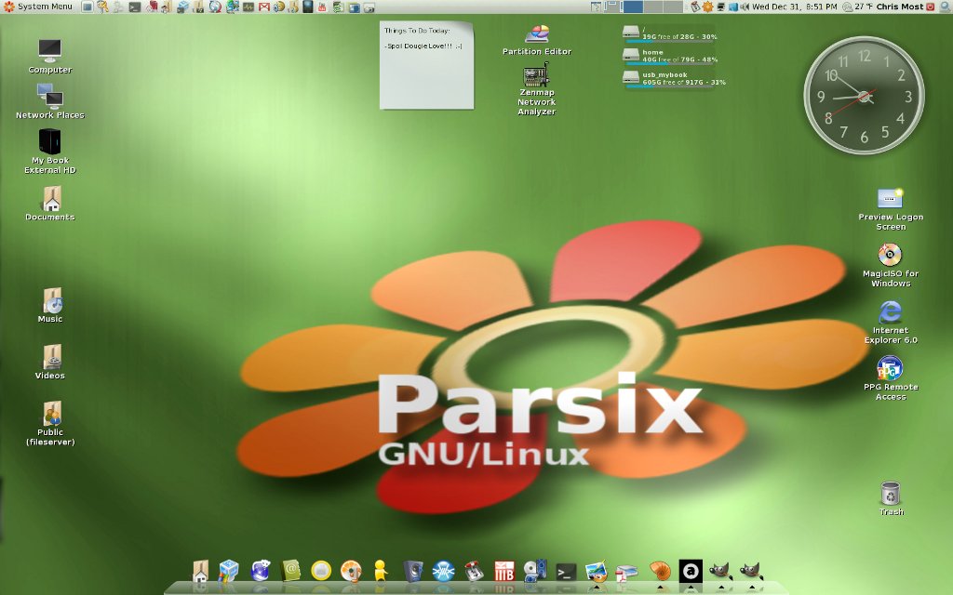Click the Things To Do Today sticky note

point(426,65)
